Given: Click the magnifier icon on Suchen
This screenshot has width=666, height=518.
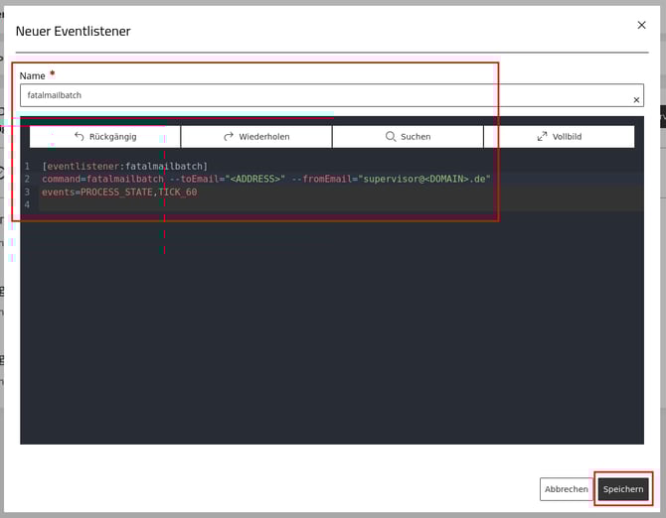Looking at the screenshot, I should tap(391, 137).
